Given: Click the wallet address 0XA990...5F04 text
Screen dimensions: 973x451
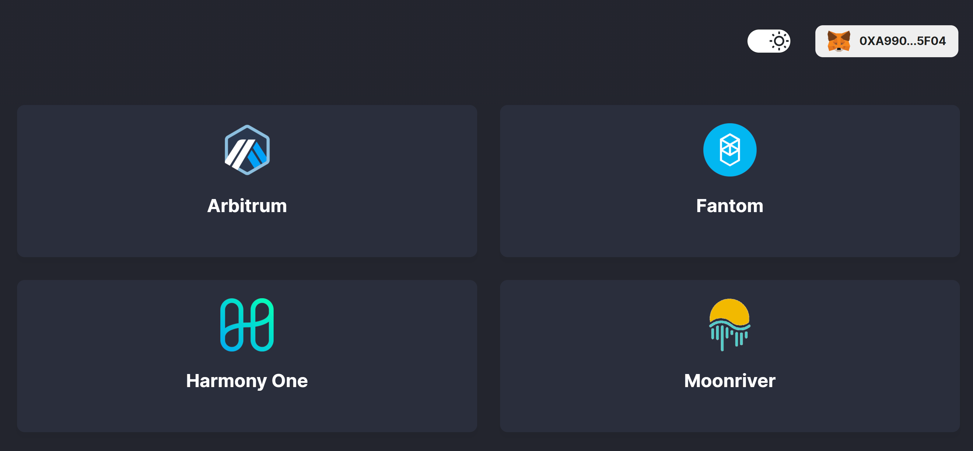Looking at the screenshot, I should [902, 41].
